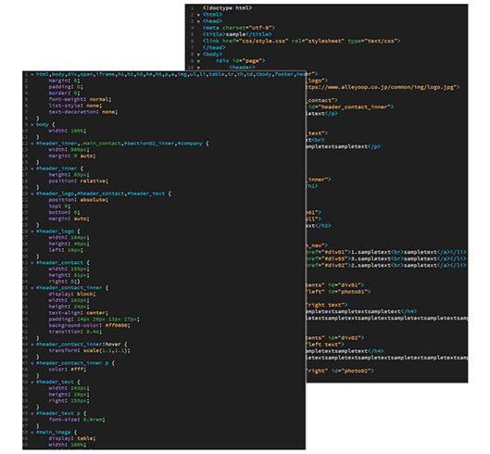The width and height of the screenshot is (490, 454).
Task: Click the font-weight: normal line
Action: [x=80, y=99]
